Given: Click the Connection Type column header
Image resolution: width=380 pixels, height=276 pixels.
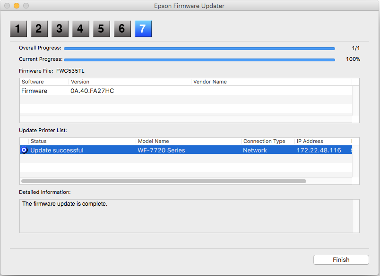Looking at the screenshot, I should 268,141.
